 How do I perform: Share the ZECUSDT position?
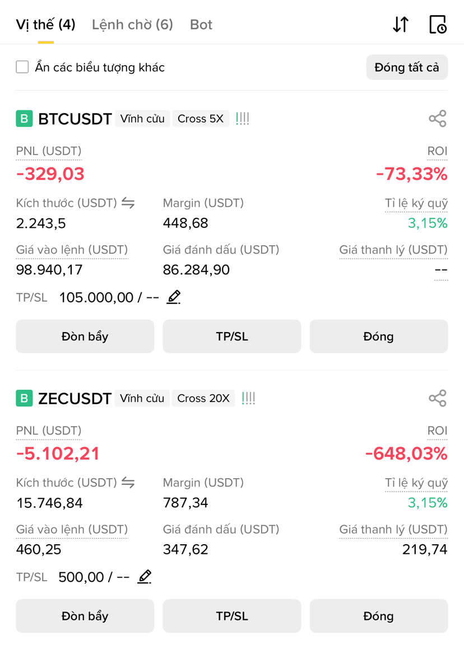pyautogui.click(x=438, y=398)
